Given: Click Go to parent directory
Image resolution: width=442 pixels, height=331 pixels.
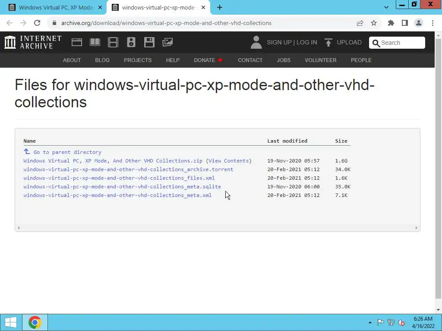Looking at the screenshot, I should [x=67, y=152].
